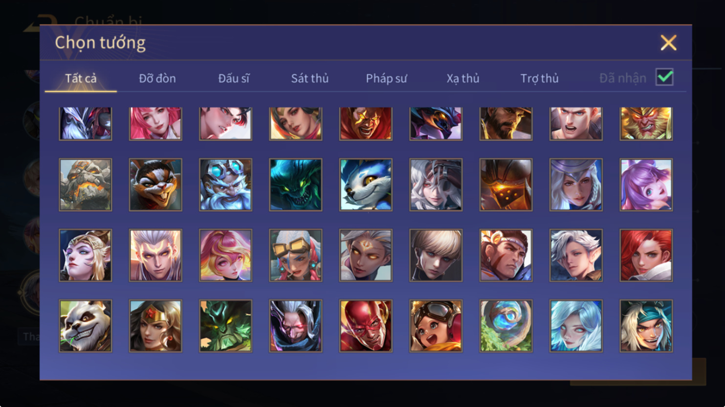725x407 pixels.
Task: Select the panda hero portrait
Action: pos(86,326)
